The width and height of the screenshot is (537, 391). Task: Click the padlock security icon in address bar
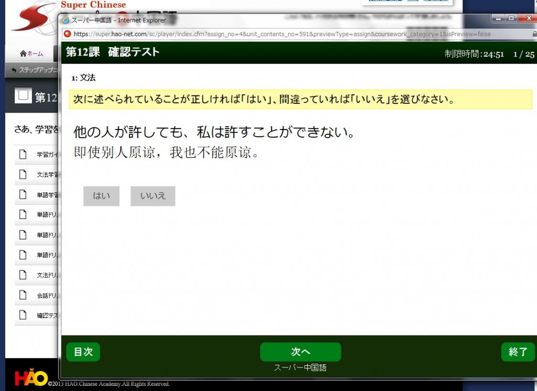(x=533, y=34)
